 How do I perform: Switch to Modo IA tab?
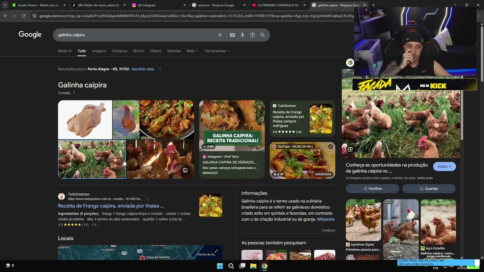point(65,51)
